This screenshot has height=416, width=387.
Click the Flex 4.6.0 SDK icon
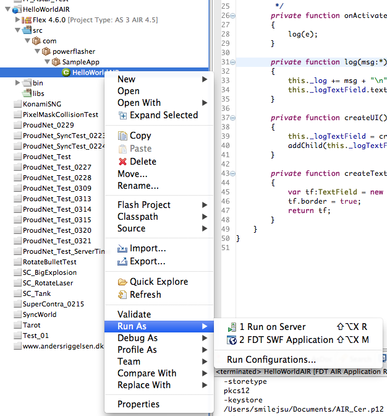[x=27, y=20]
